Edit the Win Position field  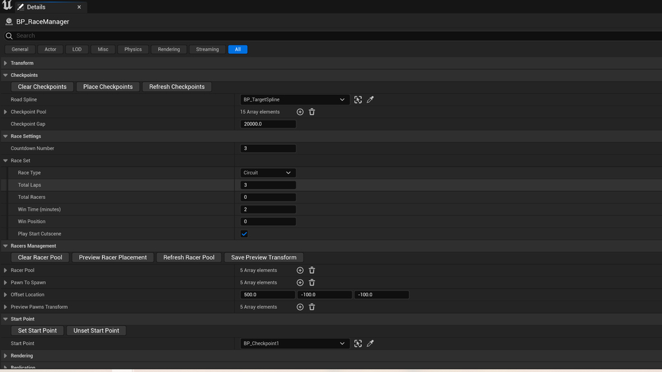(268, 221)
